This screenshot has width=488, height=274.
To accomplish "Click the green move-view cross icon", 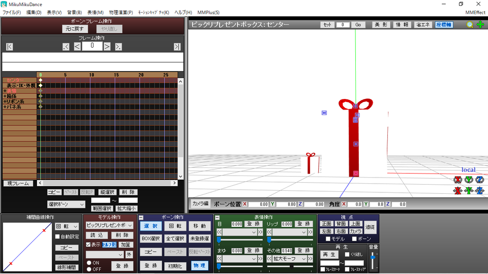I will tap(480, 24).
